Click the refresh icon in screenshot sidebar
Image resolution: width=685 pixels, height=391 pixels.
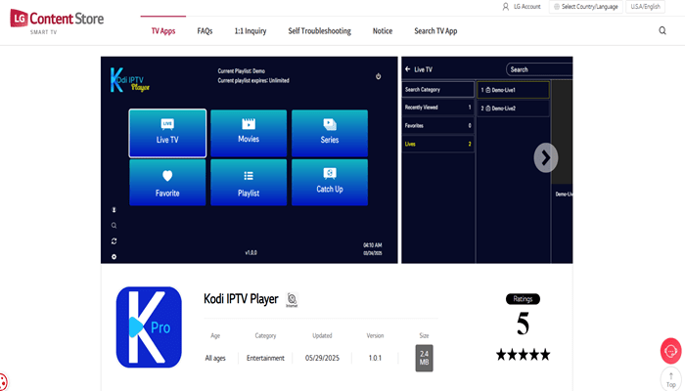point(114,240)
